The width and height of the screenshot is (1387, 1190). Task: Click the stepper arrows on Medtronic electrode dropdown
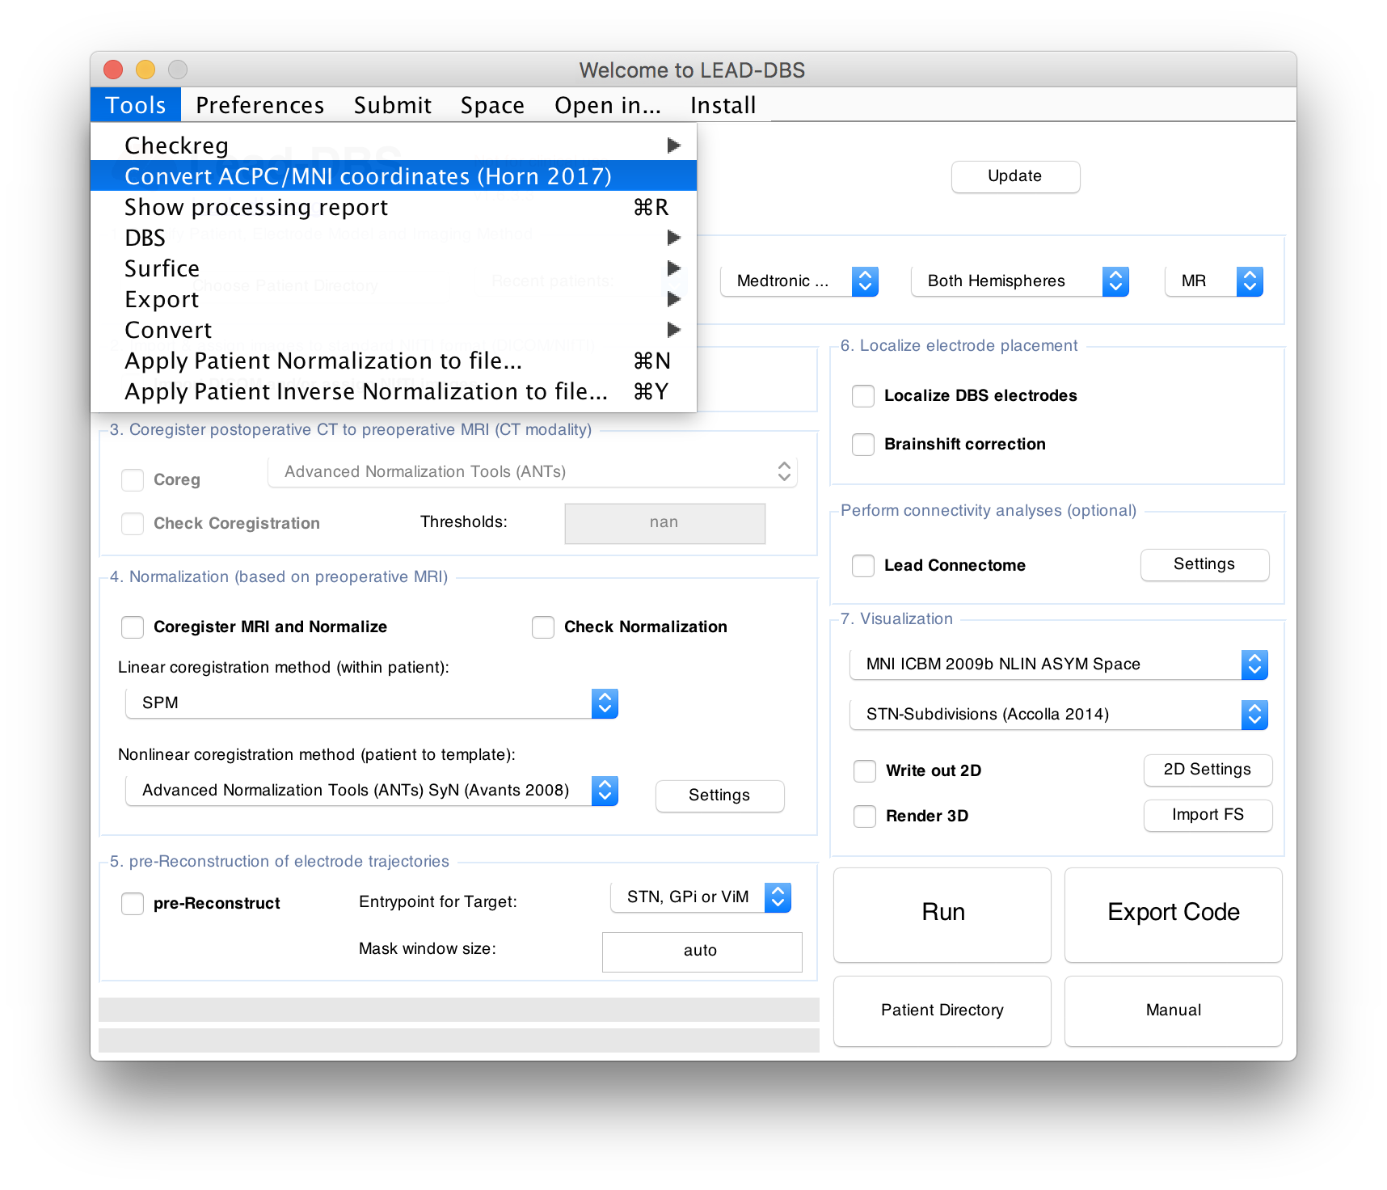[865, 281]
